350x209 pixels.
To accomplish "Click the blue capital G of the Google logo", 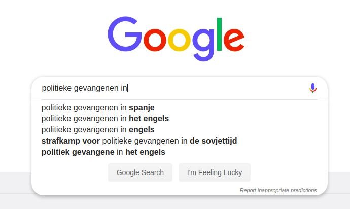I will (x=124, y=34).
